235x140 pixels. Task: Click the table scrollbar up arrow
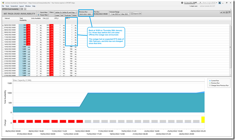point(230,25)
